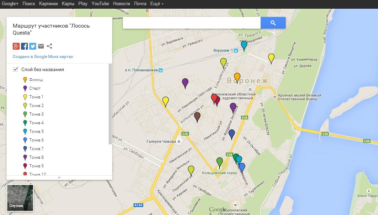This screenshot has width=378, height=215.
Task: Click the 'Кольцовский сквер' map label
Action: coord(219,173)
